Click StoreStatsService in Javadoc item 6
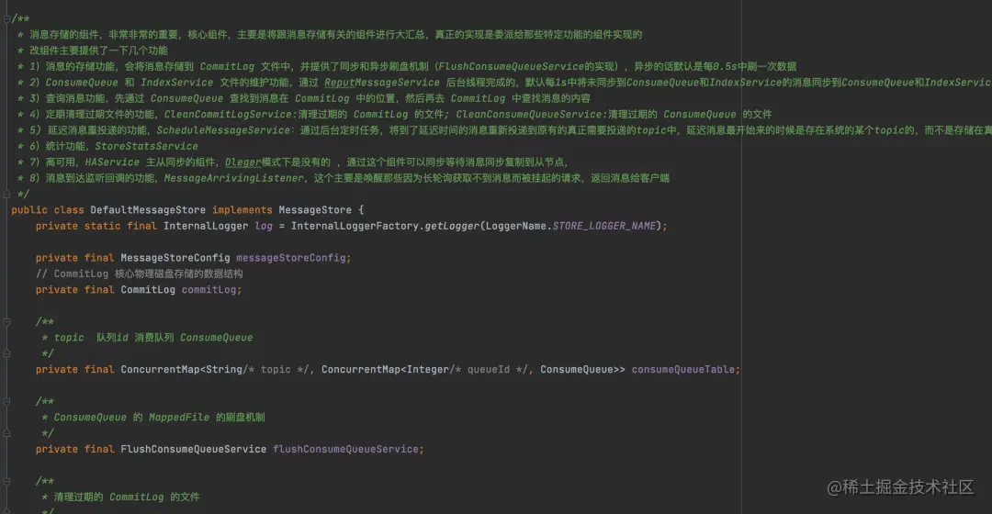This screenshot has height=514, width=992. (x=146, y=147)
